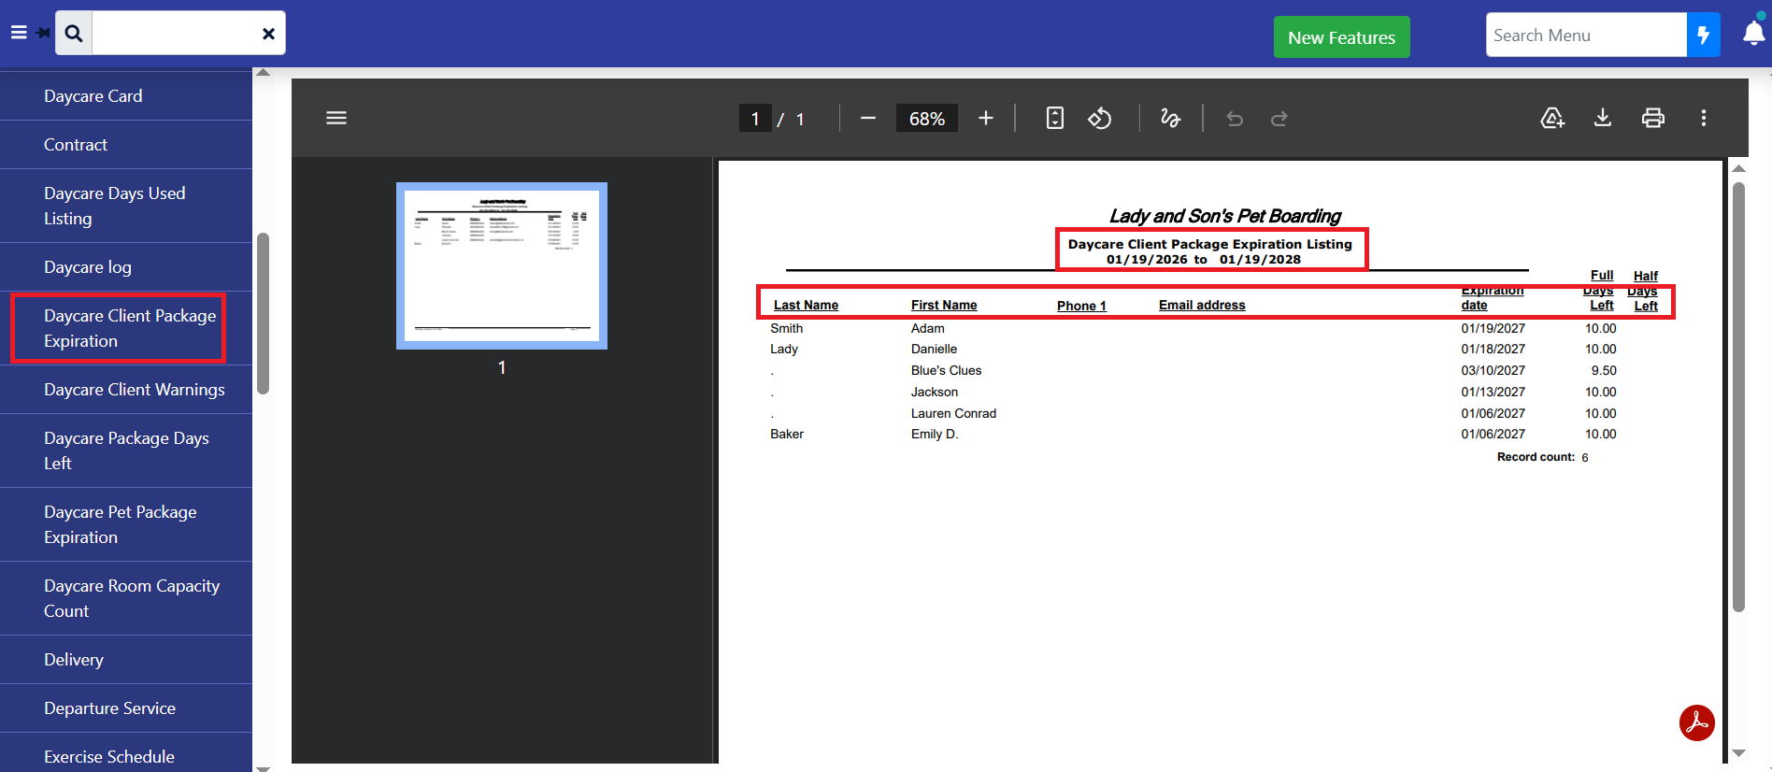
Task: Toggle the hamburger navigation menu
Action: pos(19,33)
